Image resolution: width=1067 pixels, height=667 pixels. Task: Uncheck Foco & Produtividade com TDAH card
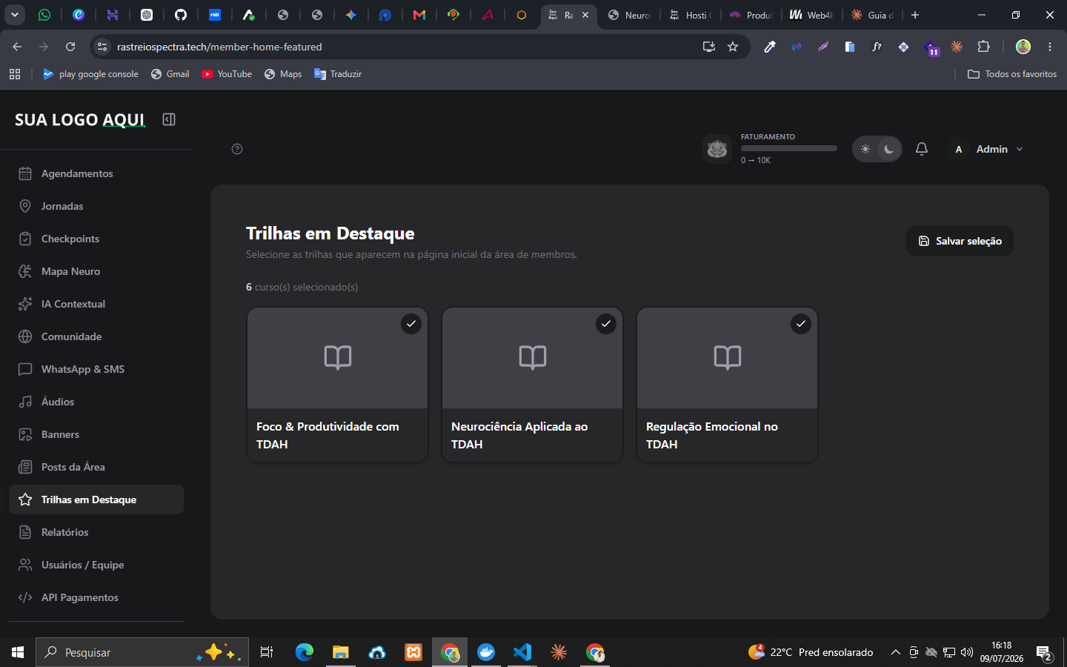click(411, 324)
